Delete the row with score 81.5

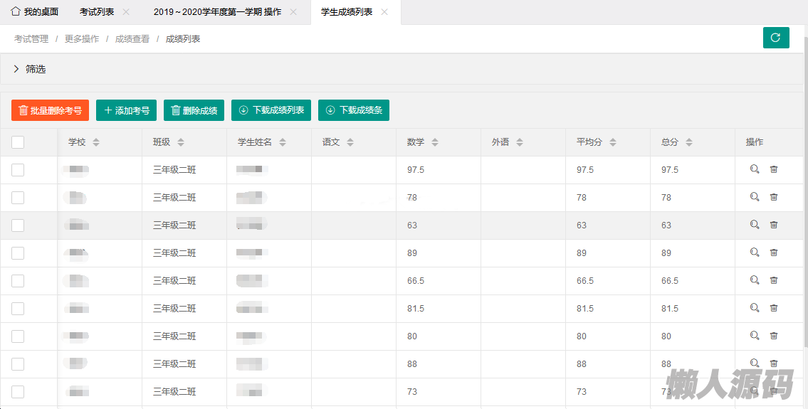(774, 308)
